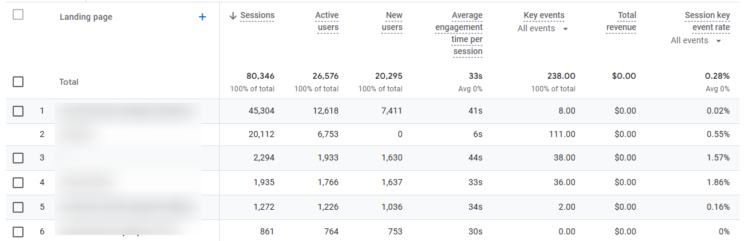The width and height of the screenshot is (751, 241).
Task: Sort by Session key event rate header
Action: click(707, 21)
